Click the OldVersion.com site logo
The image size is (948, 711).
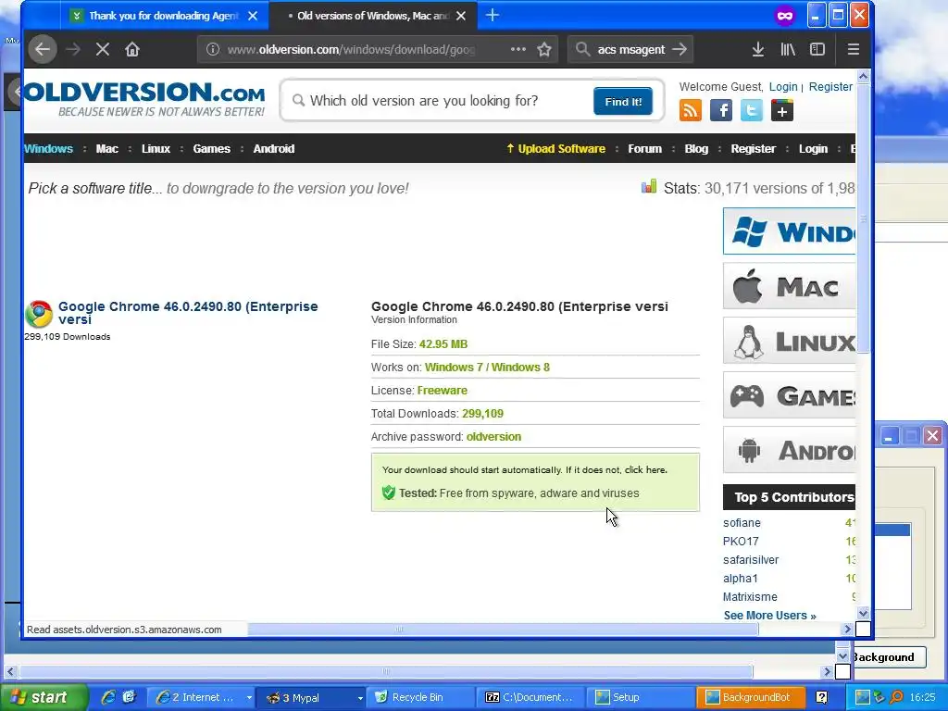[x=144, y=98]
